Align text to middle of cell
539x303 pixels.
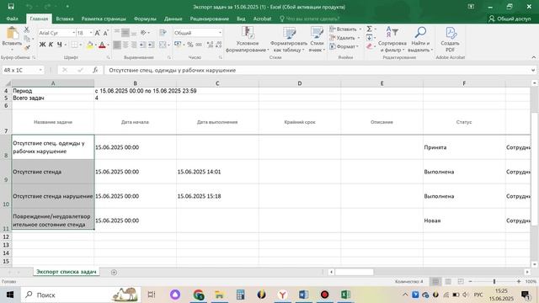(125, 33)
